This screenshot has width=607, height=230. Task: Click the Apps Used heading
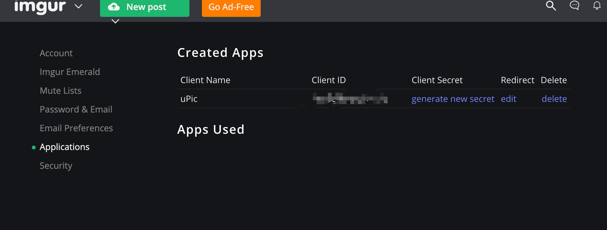point(211,130)
